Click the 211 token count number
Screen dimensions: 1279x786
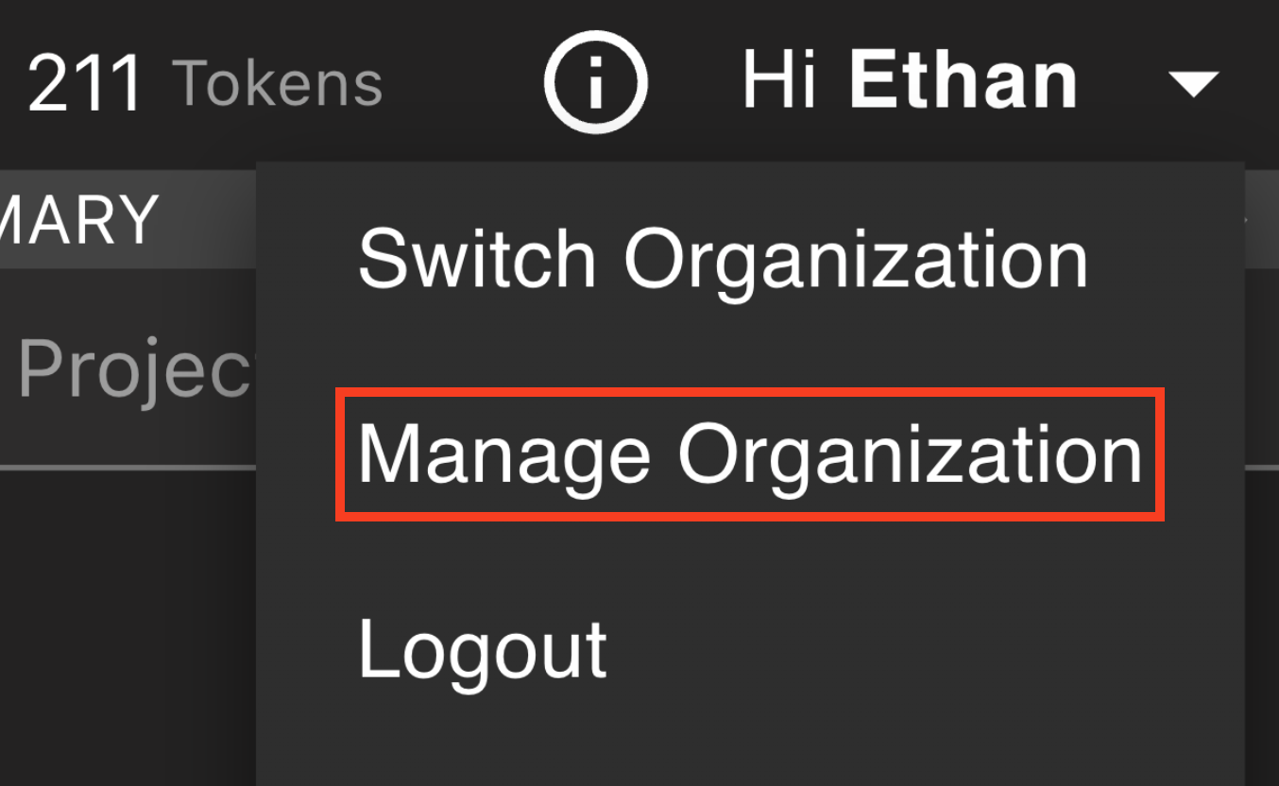[x=85, y=84]
